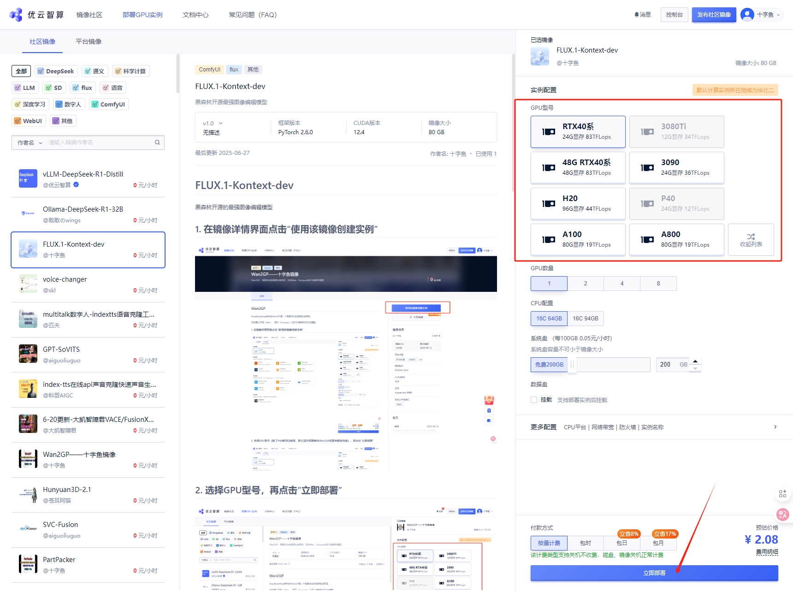Click the verified badge beside 优云智算
Screen dimensions: 793x592
pos(76,184)
